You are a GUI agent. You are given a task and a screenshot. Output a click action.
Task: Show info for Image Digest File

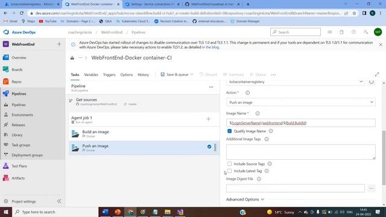(259, 179)
